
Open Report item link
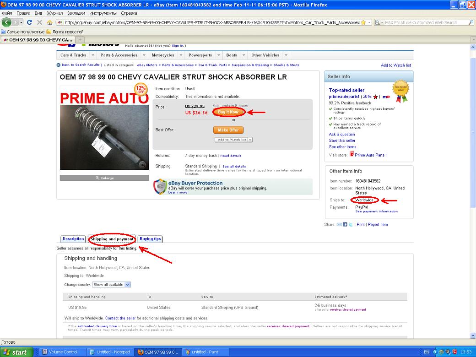pos(378,225)
